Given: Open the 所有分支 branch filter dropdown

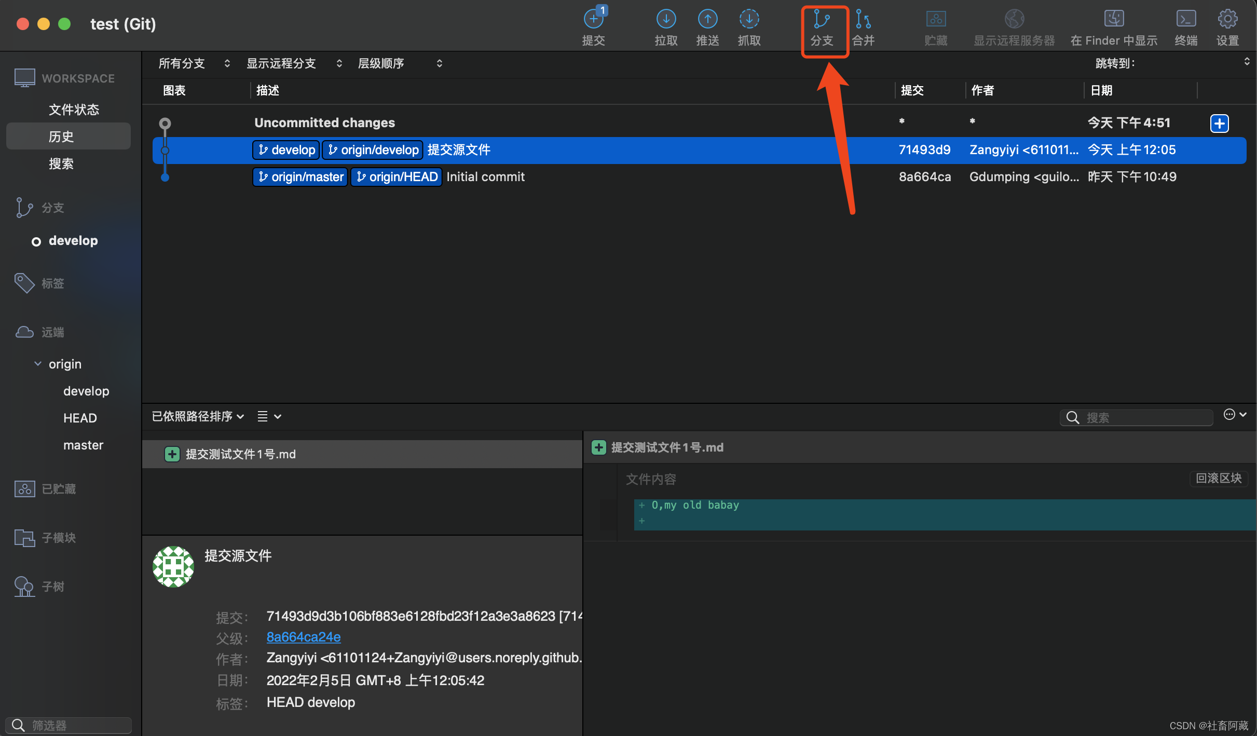Looking at the screenshot, I should tap(193, 63).
